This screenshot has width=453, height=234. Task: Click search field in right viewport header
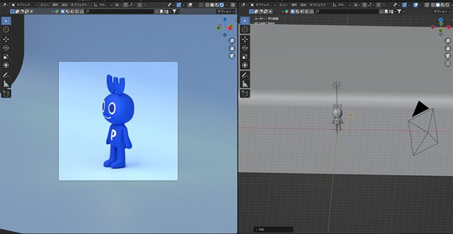(347, 11)
